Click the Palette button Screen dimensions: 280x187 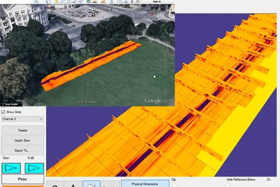click(x=23, y=131)
